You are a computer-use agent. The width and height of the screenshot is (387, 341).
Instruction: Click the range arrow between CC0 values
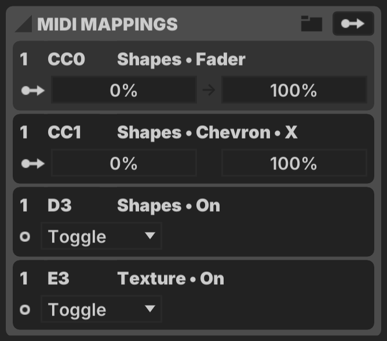(x=209, y=90)
